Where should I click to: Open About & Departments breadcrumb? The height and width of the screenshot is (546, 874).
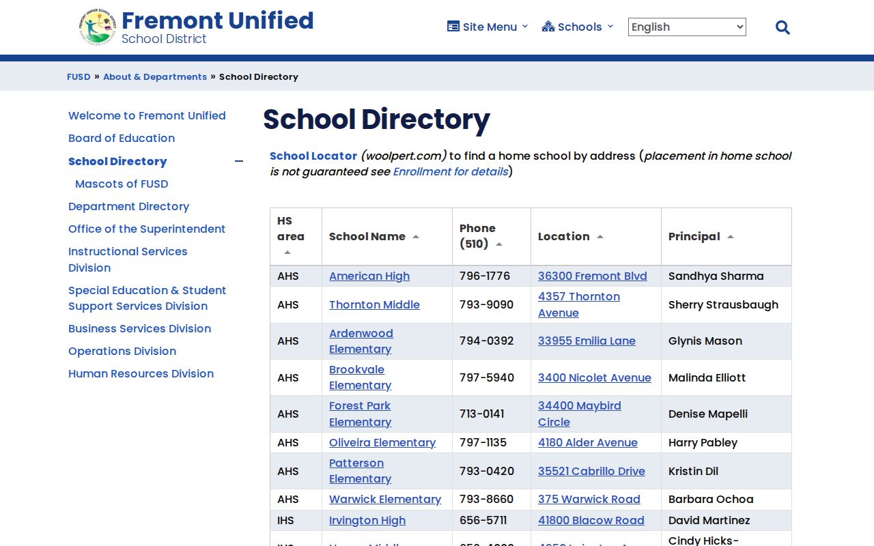pyautogui.click(x=155, y=76)
